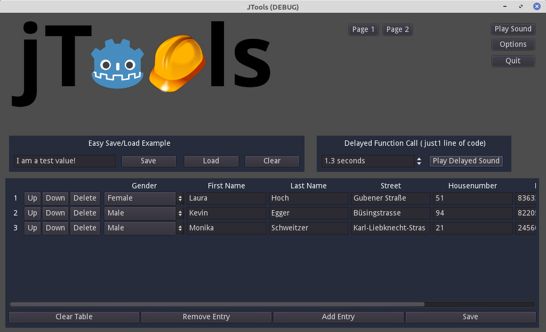Delete row 3 Monika entry
The width and height of the screenshot is (546, 332).
point(85,228)
